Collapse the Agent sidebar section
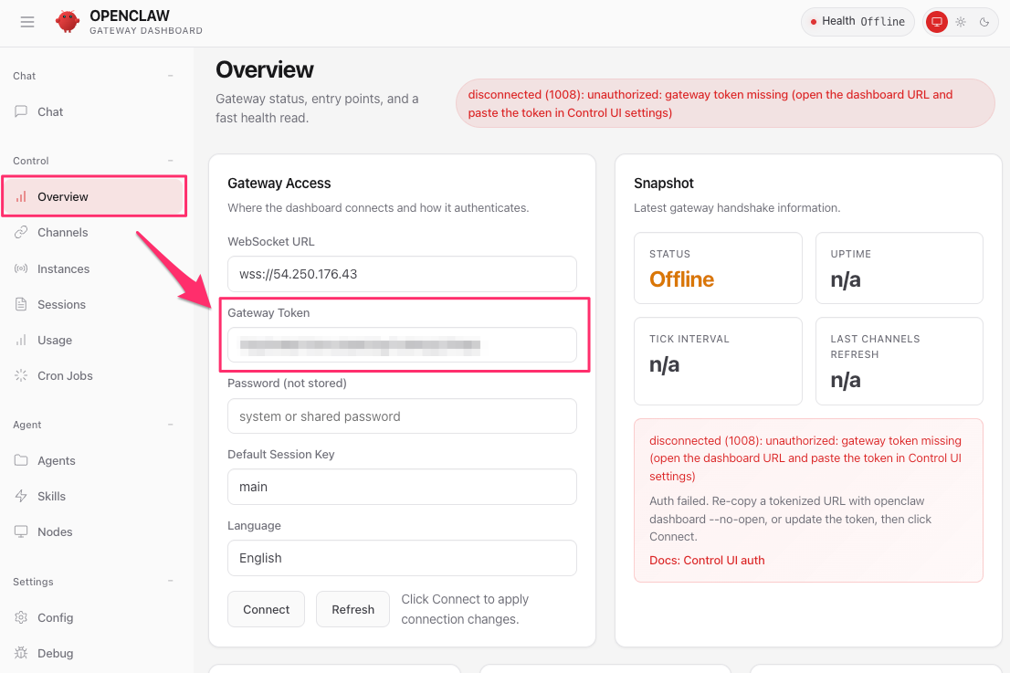The height and width of the screenshot is (673, 1010). (x=171, y=425)
